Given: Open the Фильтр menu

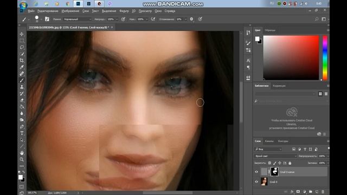Looking at the screenshot, I should tap(124, 11).
